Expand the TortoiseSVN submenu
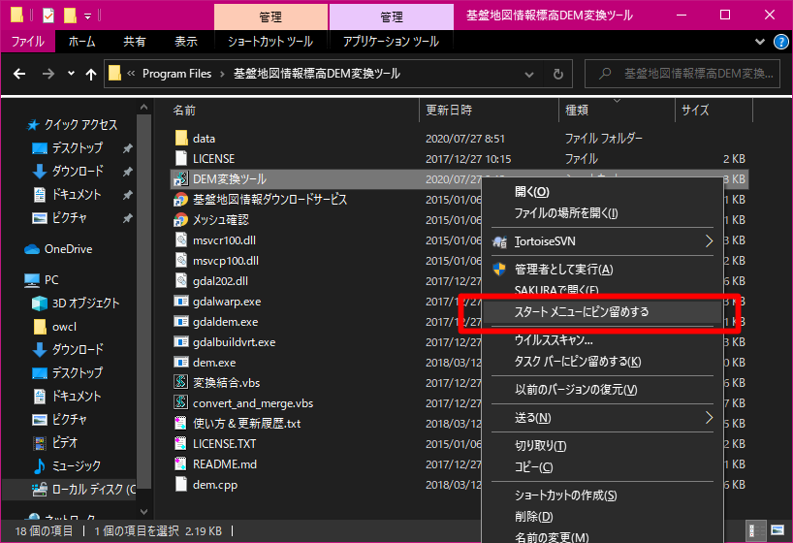The height and width of the screenshot is (543, 793). 709,240
